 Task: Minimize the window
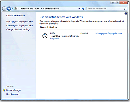pos(113,3)
